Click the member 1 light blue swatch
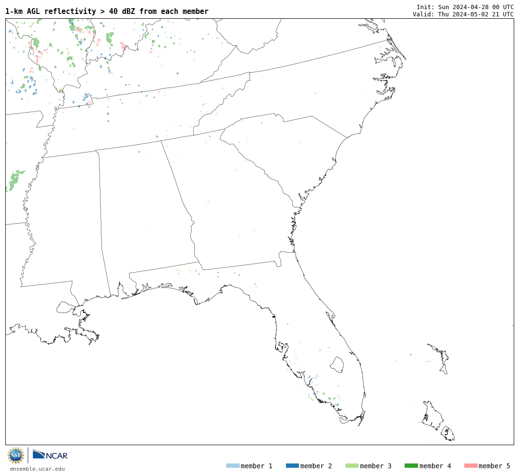 pos(233,466)
